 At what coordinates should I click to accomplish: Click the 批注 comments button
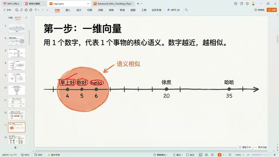[190, 155]
